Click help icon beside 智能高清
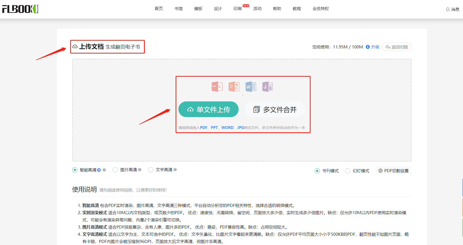 coord(104,170)
